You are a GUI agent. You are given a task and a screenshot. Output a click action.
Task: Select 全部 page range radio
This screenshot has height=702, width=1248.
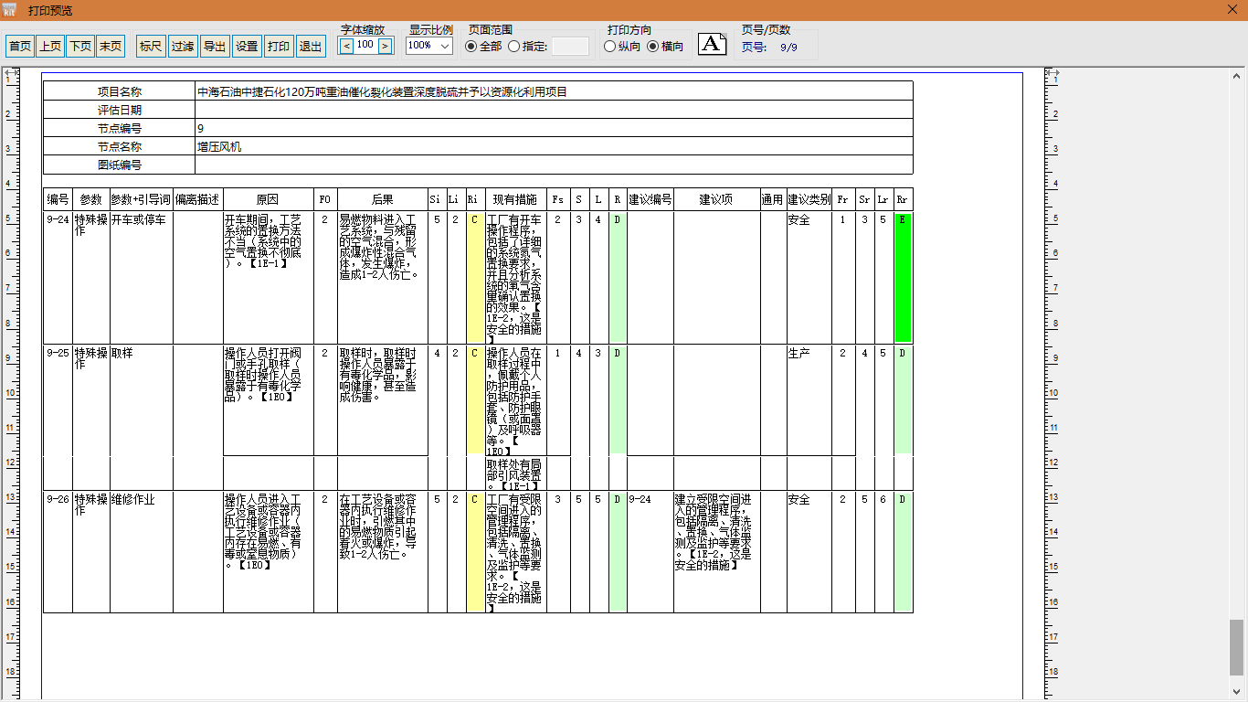click(483, 46)
